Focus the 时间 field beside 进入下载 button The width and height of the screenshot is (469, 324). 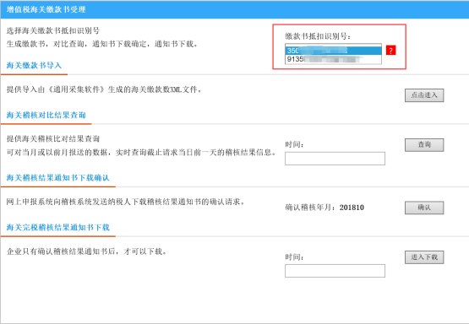(335, 271)
